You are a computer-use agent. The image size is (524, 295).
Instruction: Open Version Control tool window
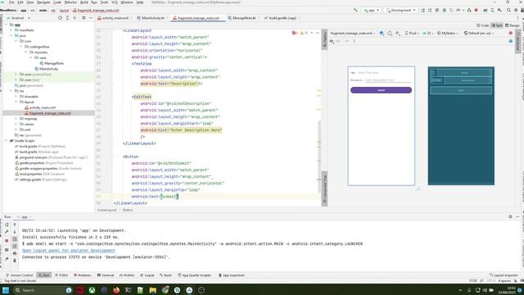(20, 275)
